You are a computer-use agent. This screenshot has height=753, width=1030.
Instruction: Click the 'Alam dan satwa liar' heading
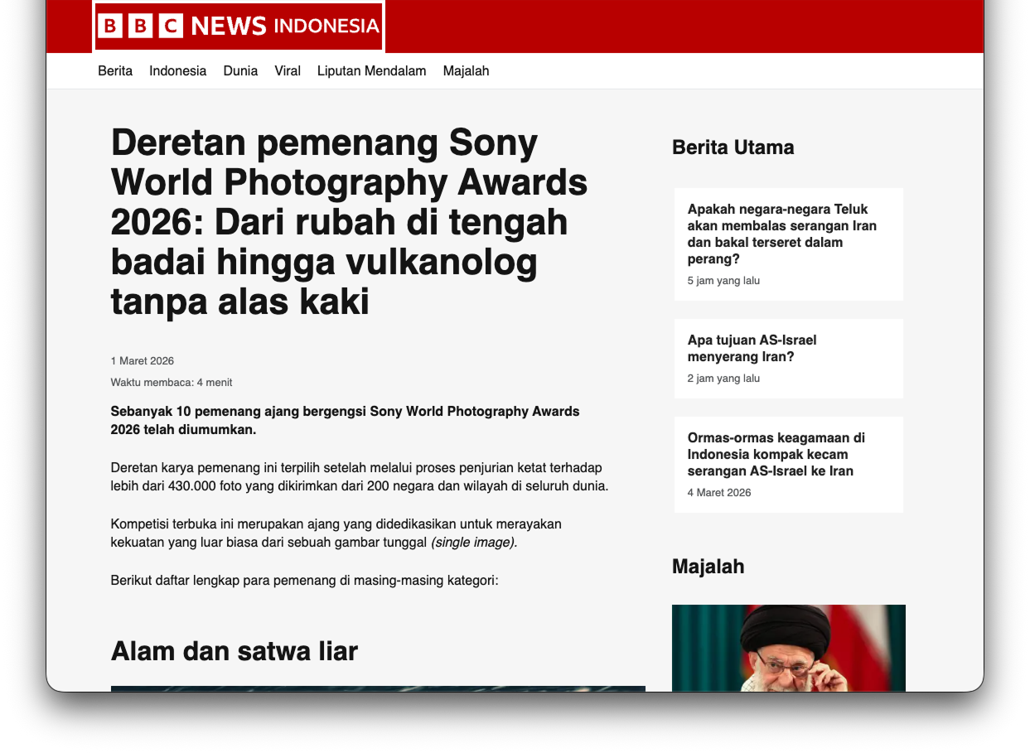click(234, 651)
